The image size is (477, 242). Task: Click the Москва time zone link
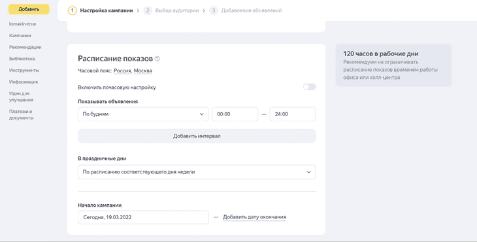(x=143, y=70)
